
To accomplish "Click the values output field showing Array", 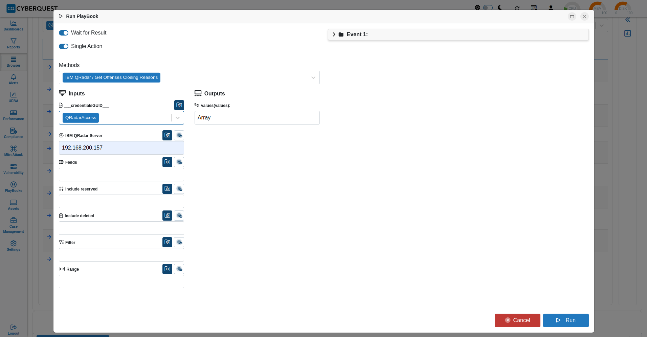I will point(257,118).
